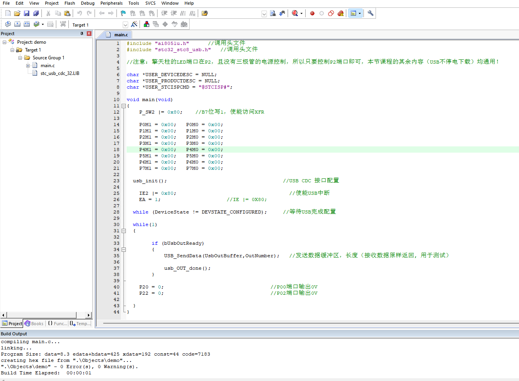Image resolution: width=519 pixels, height=381 pixels.
Task: Open the Find in Files icon
Action: click(204, 13)
